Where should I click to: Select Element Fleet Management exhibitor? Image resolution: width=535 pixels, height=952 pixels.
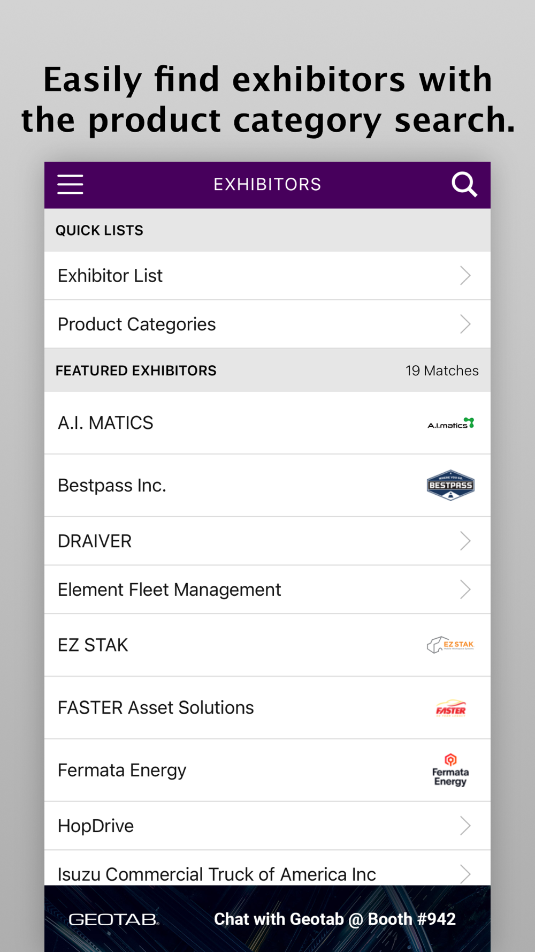pyautogui.click(x=267, y=590)
